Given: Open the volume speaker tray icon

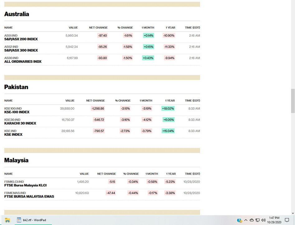Looking at the screenshot, I should coord(264,220).
